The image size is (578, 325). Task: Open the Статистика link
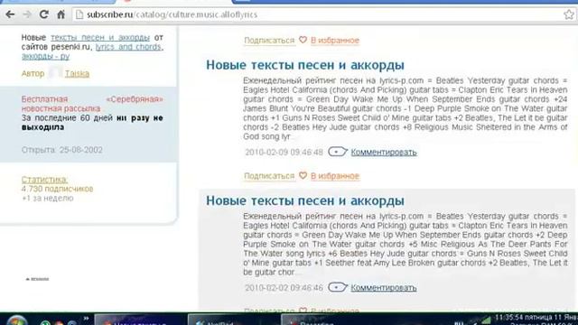[44, 180]
